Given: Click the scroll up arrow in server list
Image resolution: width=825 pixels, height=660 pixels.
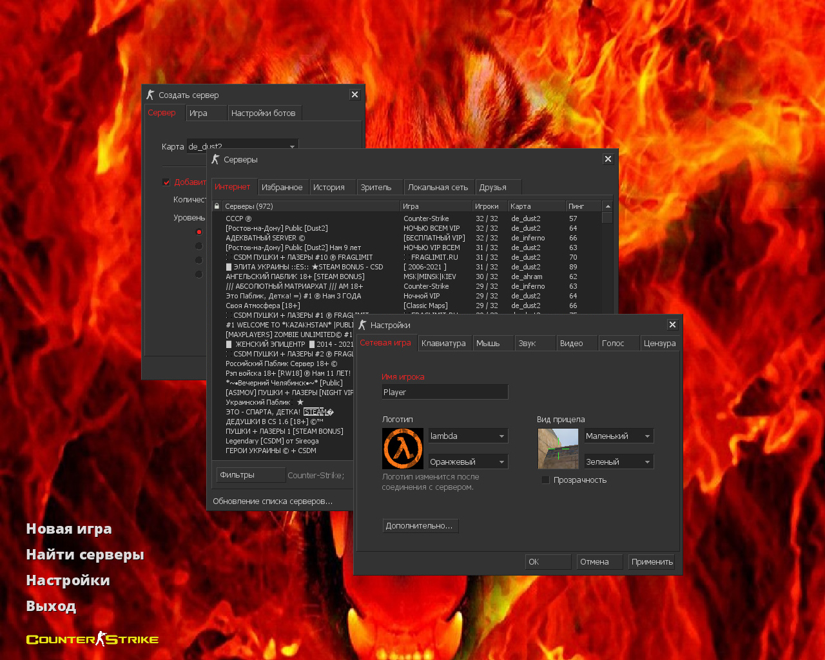Looking at the screenshot, I should click(x=607, y=206).
